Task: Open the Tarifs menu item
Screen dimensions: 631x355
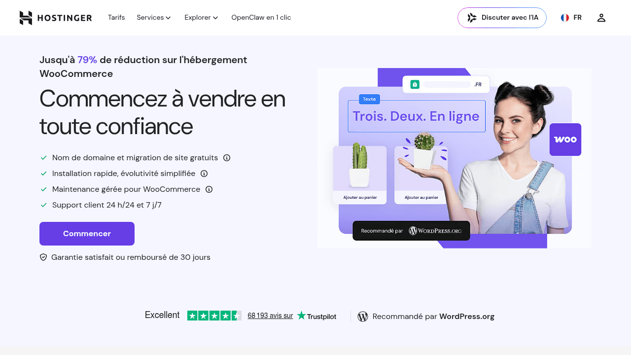Action: pyautogui.click(x=116, y=18)
